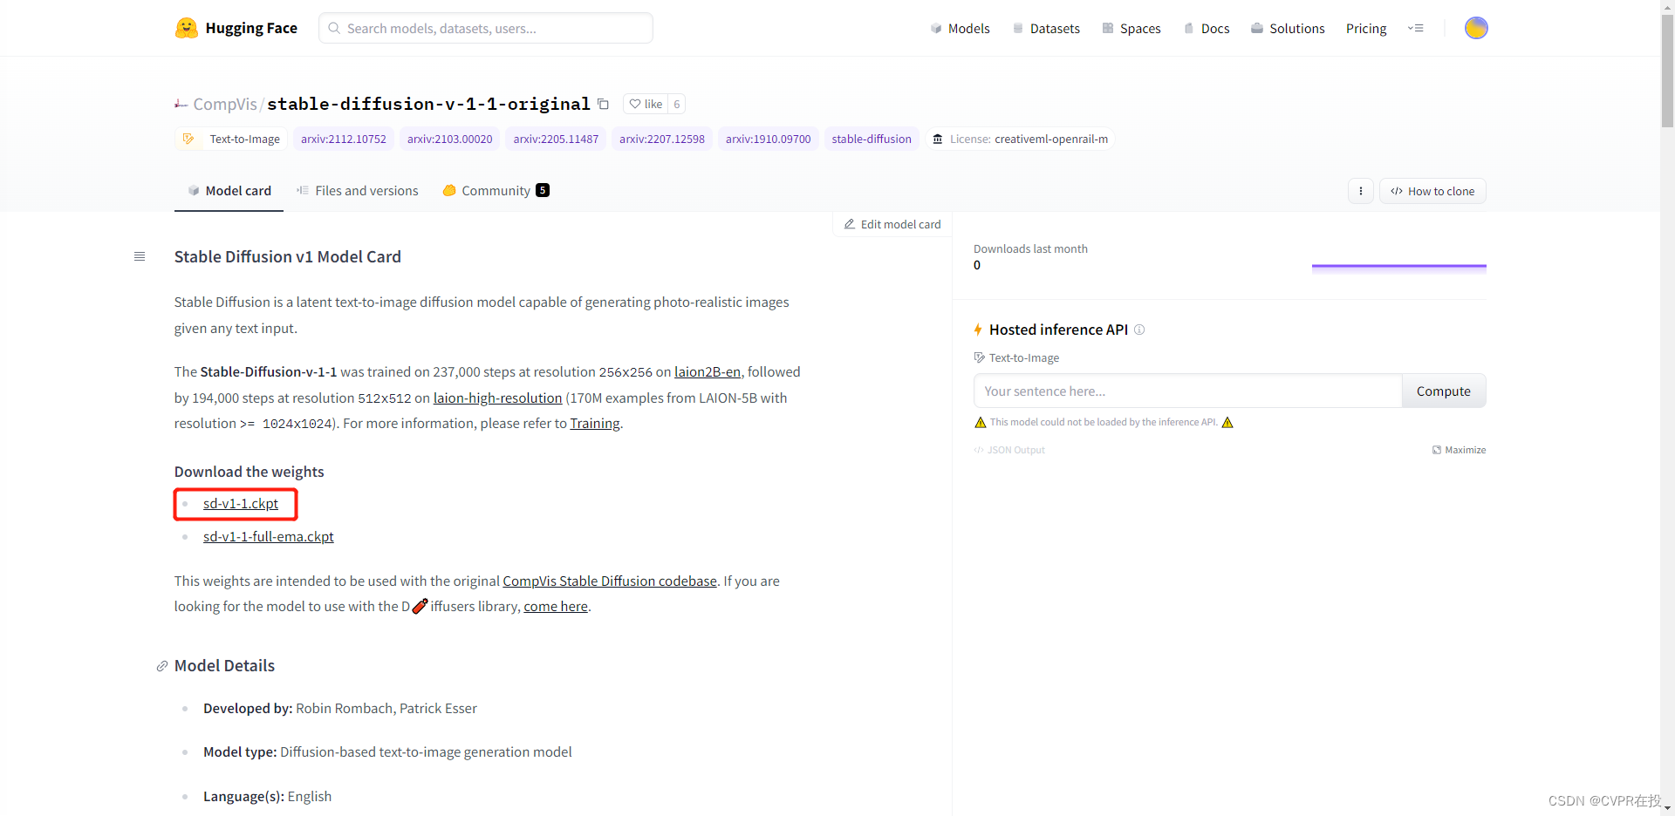Open the arxiv:2205.11487 tag

556,139
